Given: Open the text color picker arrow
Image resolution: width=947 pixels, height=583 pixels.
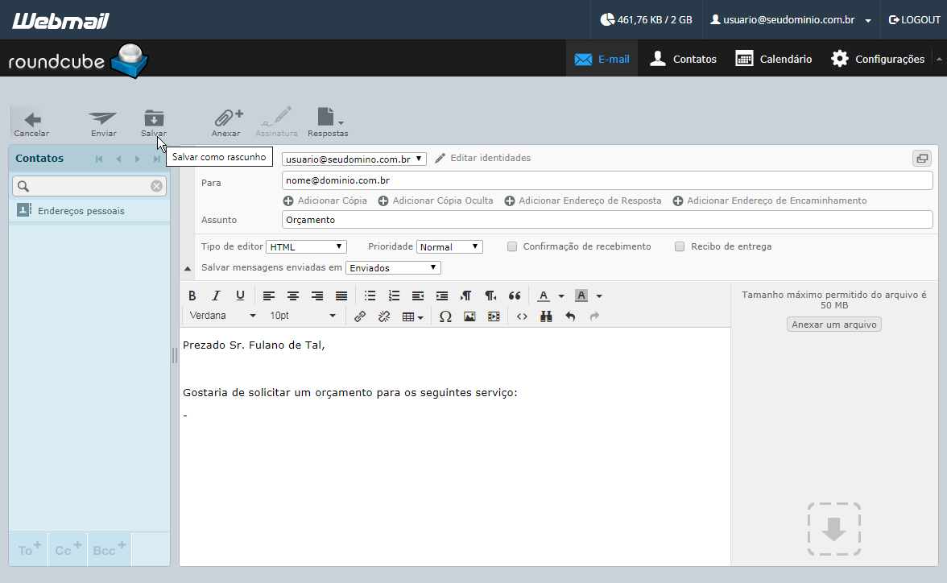Looking at the screenshot, I should click(x=561, y=296).
